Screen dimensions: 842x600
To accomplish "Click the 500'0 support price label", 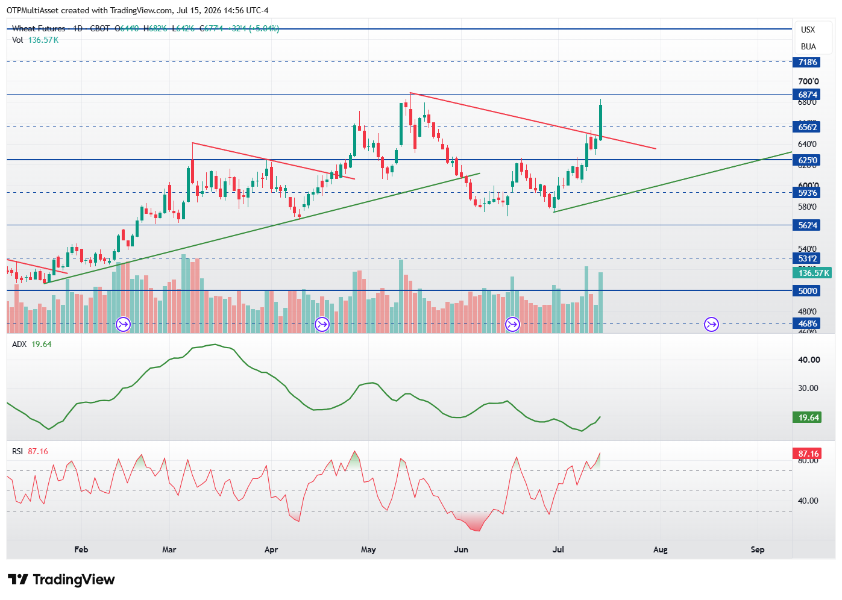I will (x=807, y=291).
